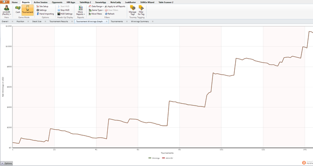Viewport: 313px width, 166px height.
Task: Select Cash game mode
Action: point(18,10)
